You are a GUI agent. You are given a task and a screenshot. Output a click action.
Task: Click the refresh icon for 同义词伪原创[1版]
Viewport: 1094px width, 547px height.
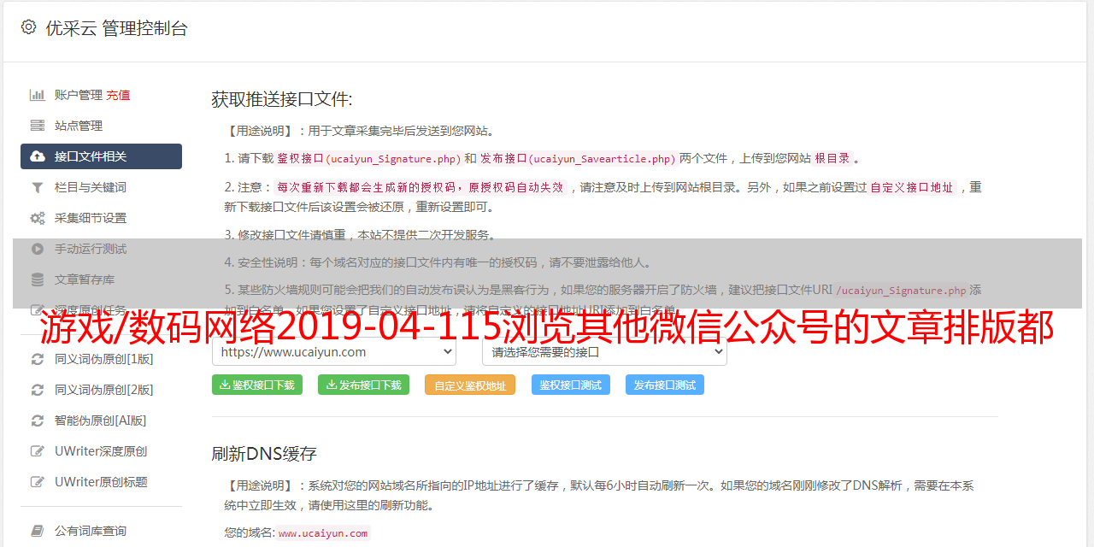[x=38, y=359]
